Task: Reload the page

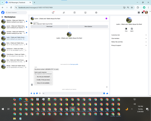Action: pyautogui.click(x=11, y=8)
